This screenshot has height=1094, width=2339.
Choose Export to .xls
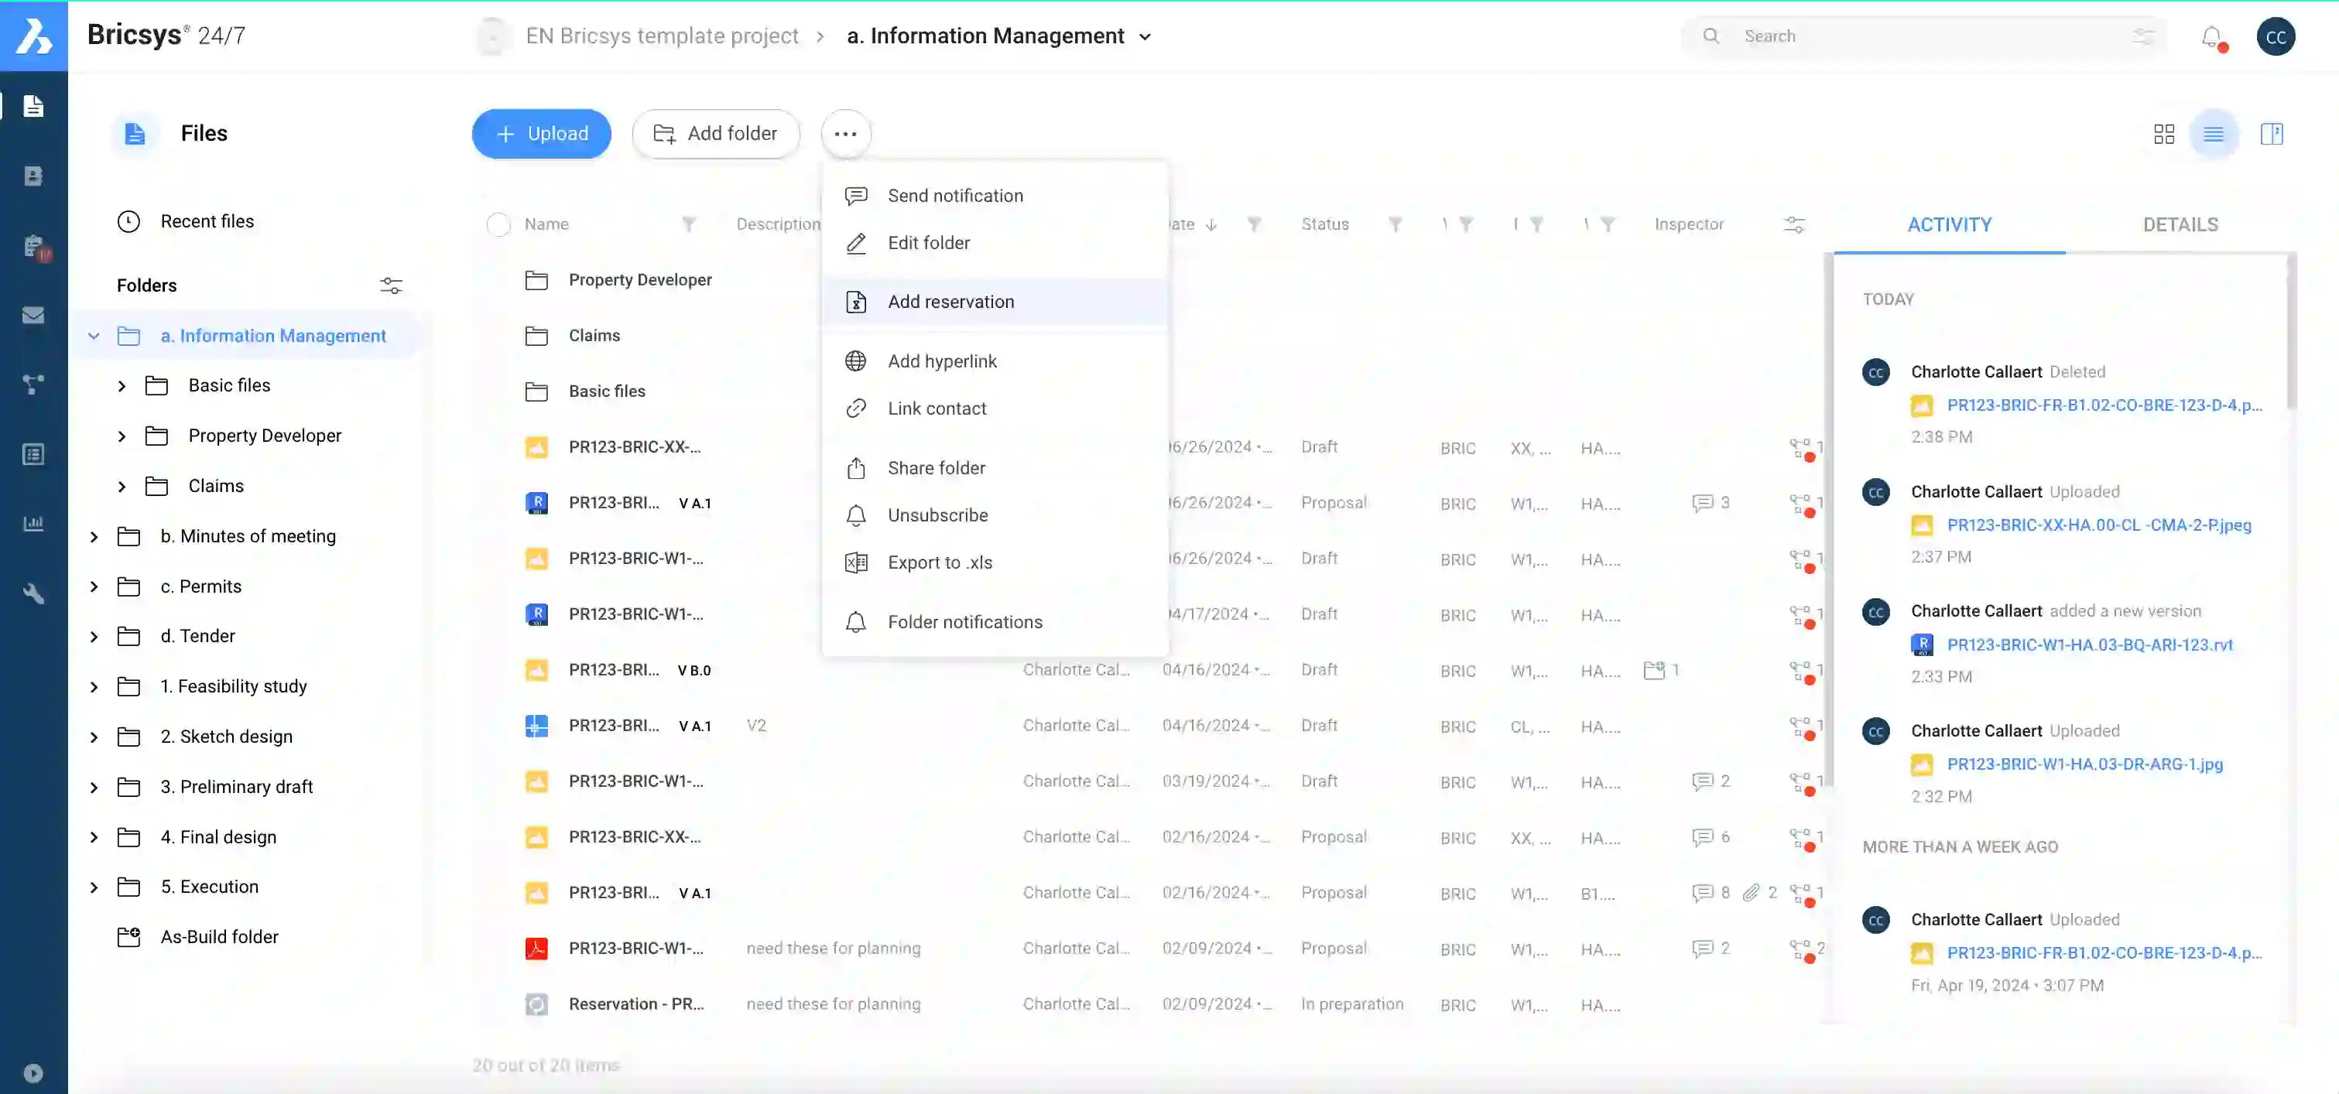(x=995, y=562)
